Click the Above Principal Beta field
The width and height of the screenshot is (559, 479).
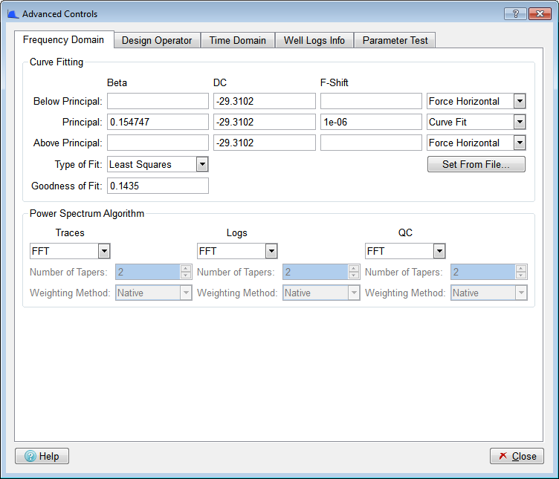click(158, 143)
